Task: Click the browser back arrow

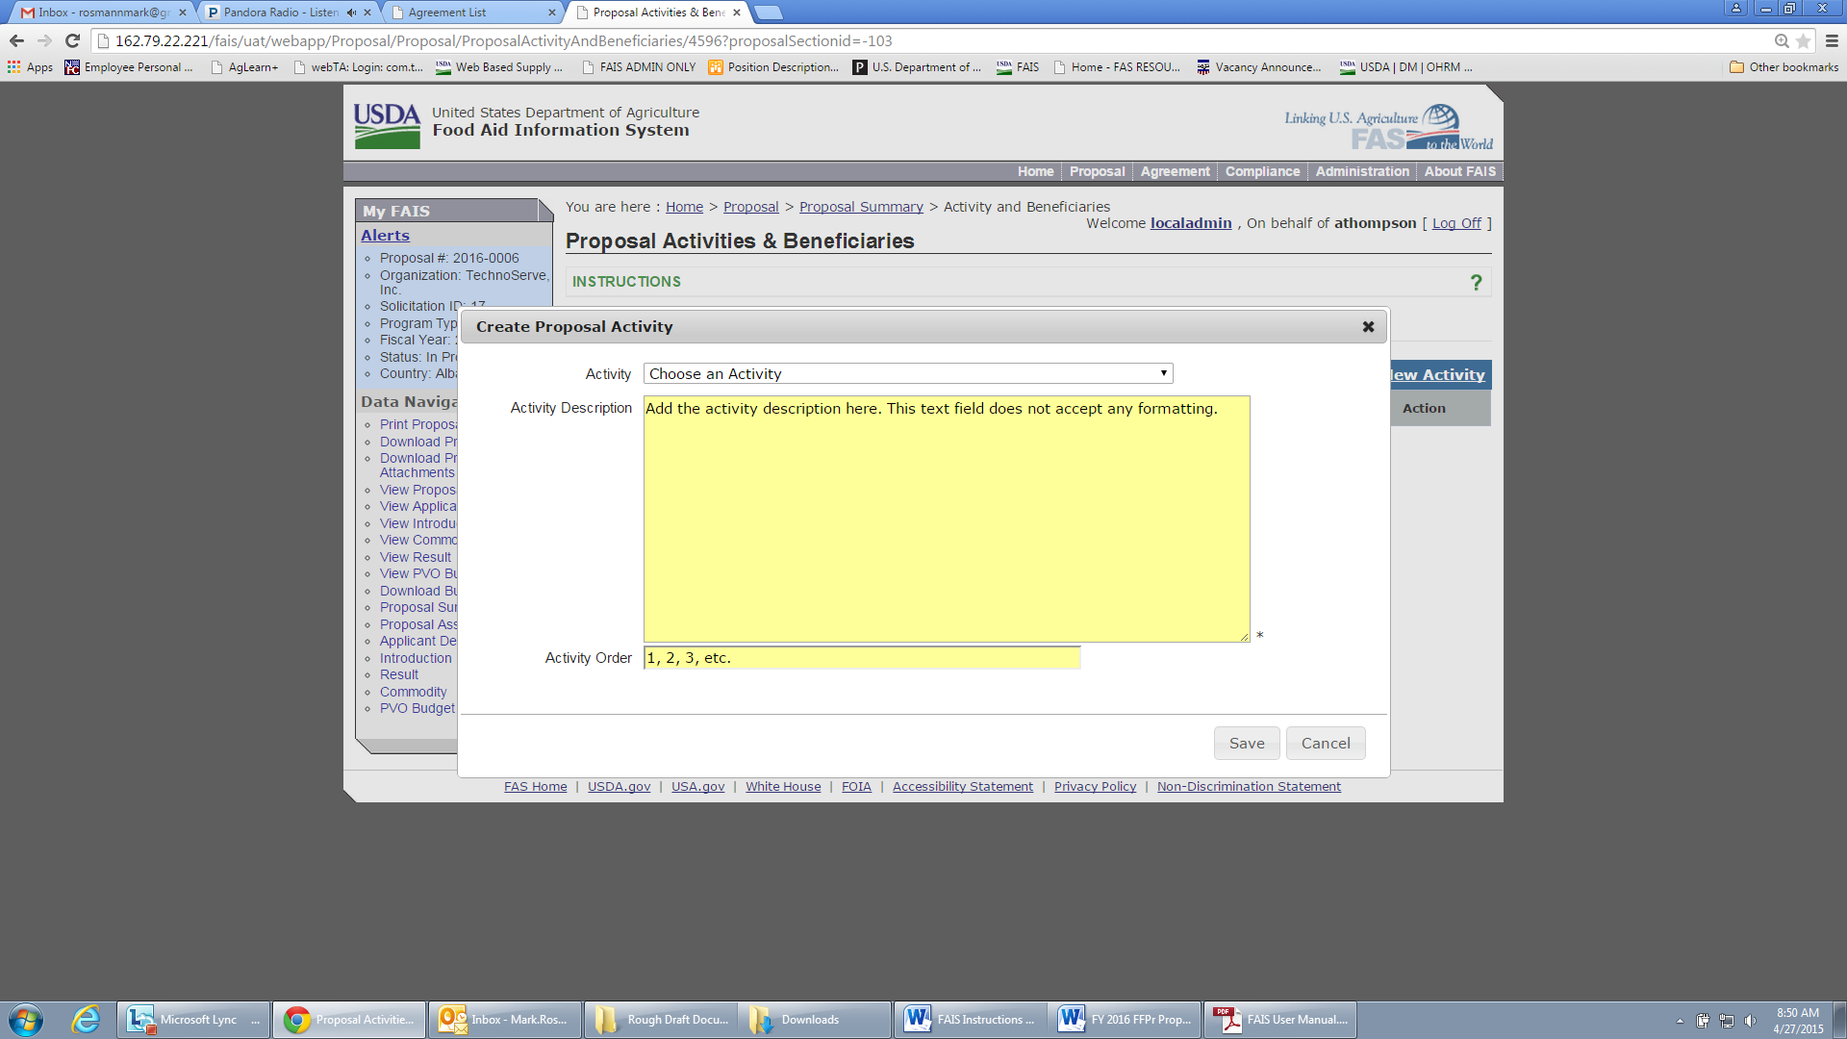Action: 16,41
